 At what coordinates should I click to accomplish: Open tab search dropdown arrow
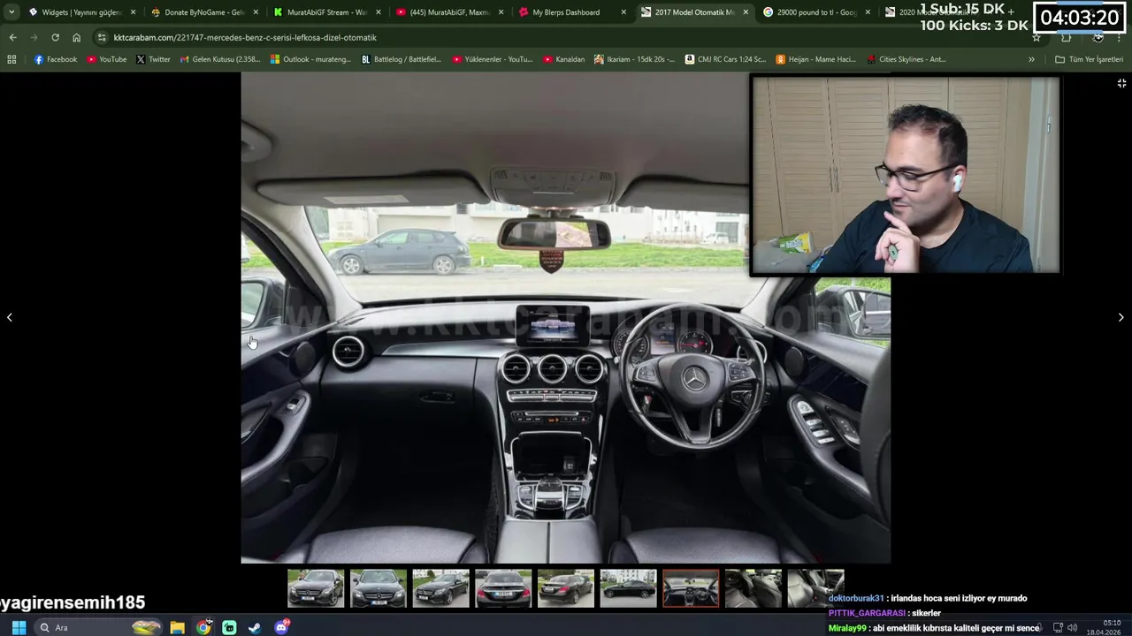pos(11,12)
